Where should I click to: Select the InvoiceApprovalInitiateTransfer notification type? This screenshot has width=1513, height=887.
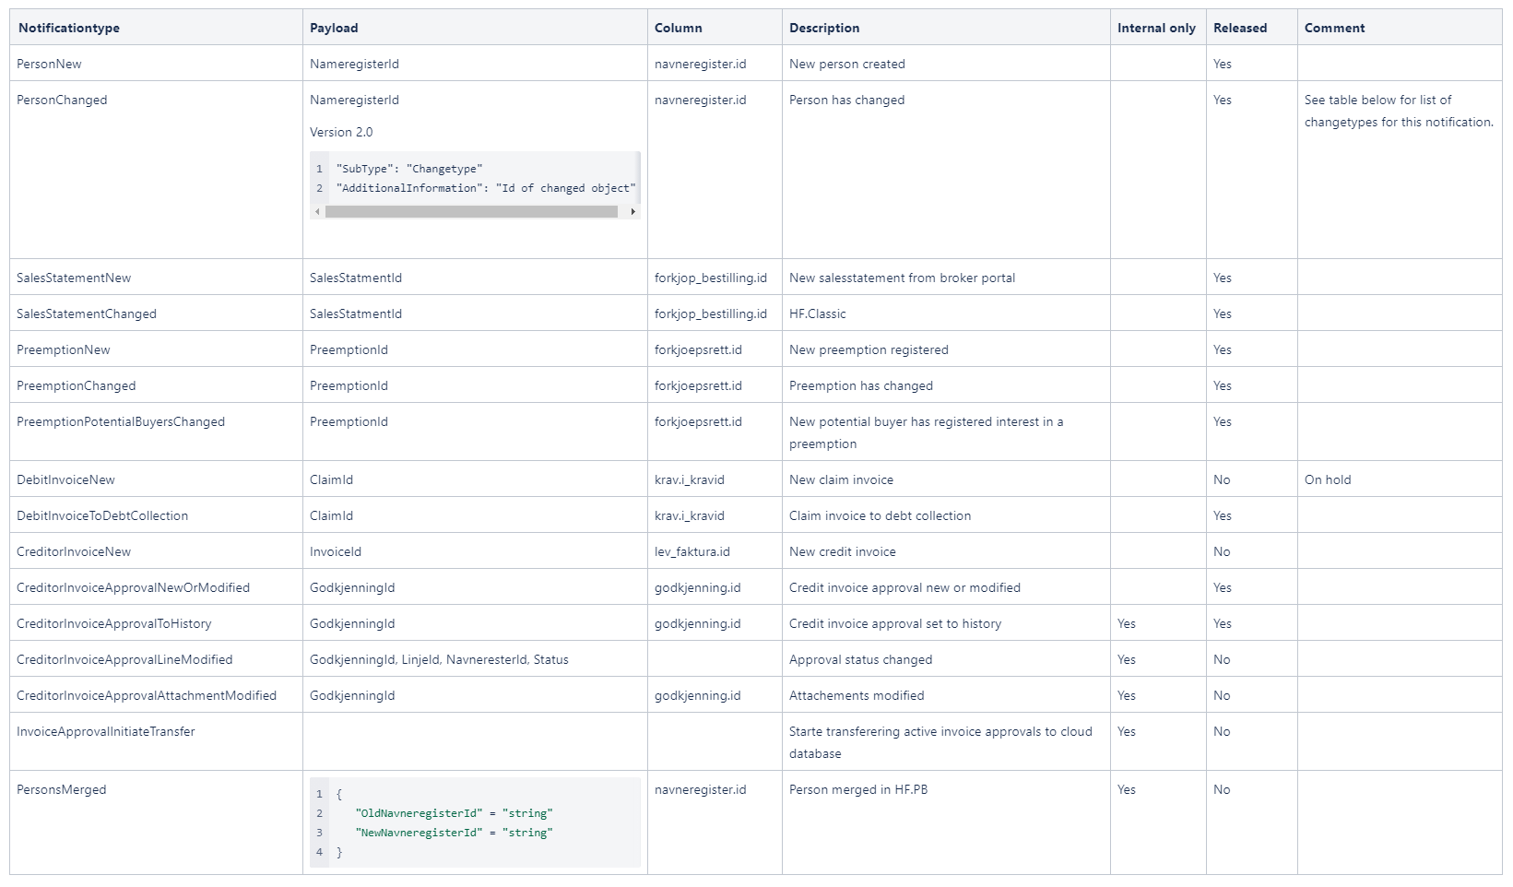point(106,731)
